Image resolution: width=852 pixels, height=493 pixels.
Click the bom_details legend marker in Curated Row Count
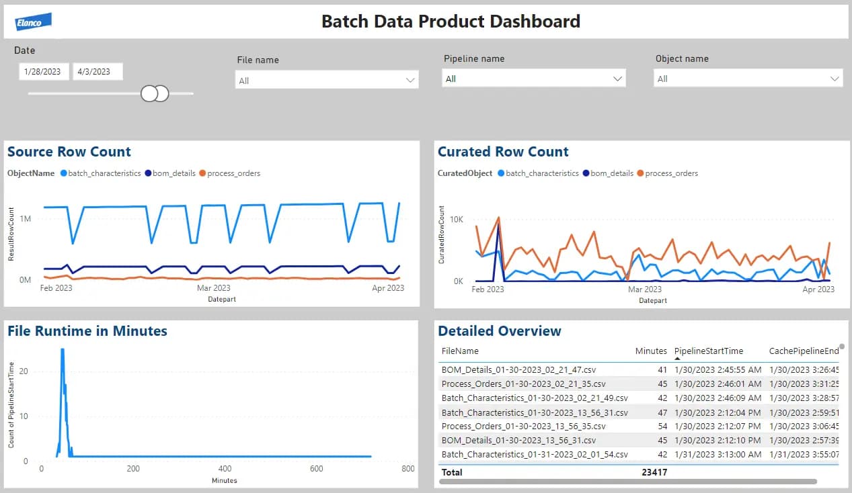click(586, 173)
